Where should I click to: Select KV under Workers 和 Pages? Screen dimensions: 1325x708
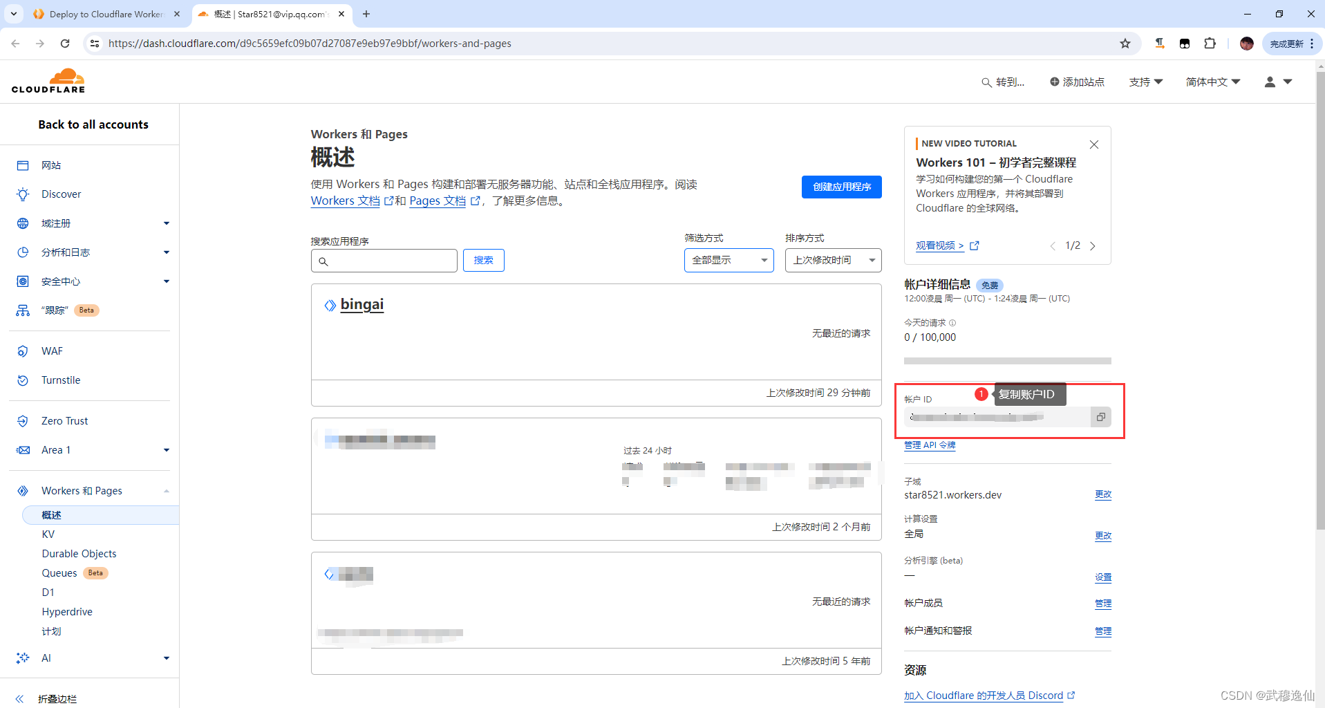point(48,534)
